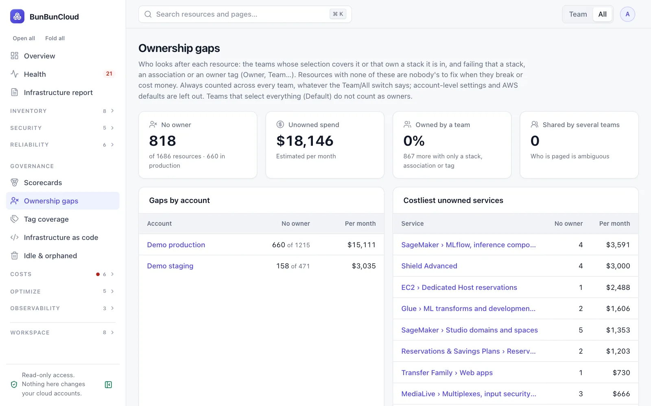
Task: Open the Overview page
Action: pyautogui.click(x=63, y=56)
